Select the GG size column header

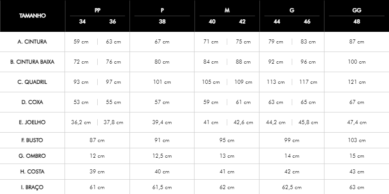coord(357,10)
